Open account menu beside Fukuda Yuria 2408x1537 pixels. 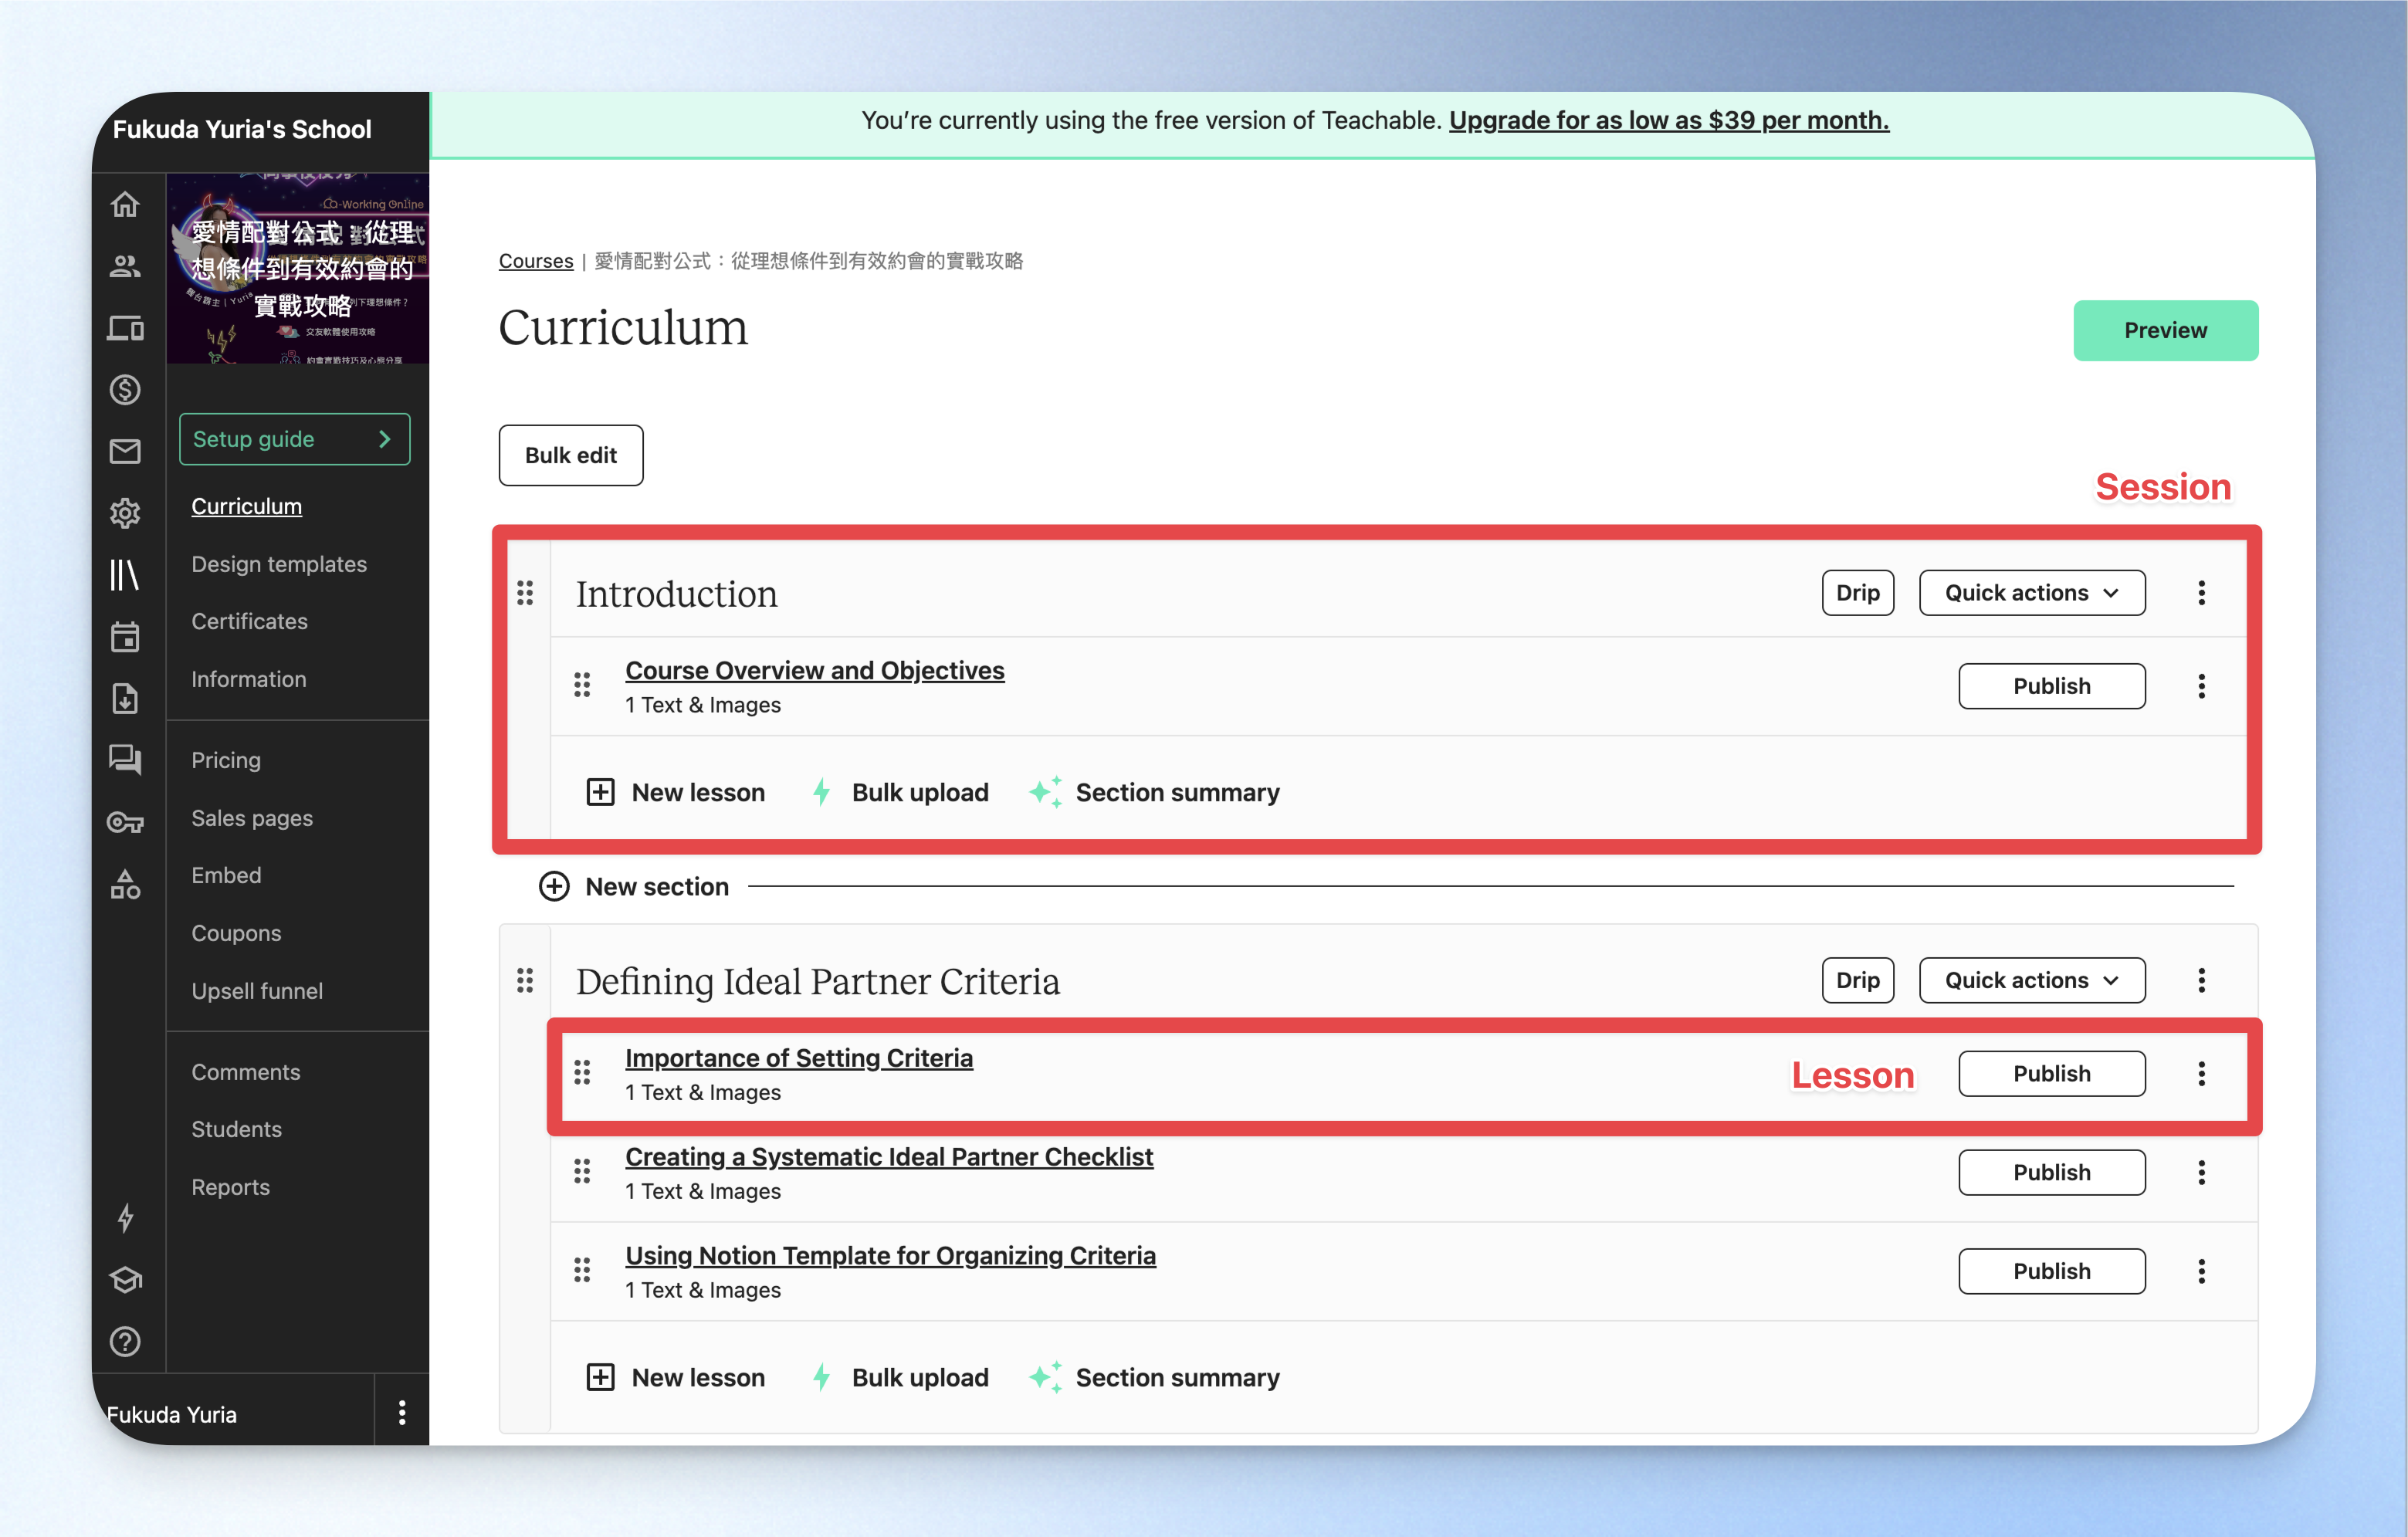(x=402, y=1413)
